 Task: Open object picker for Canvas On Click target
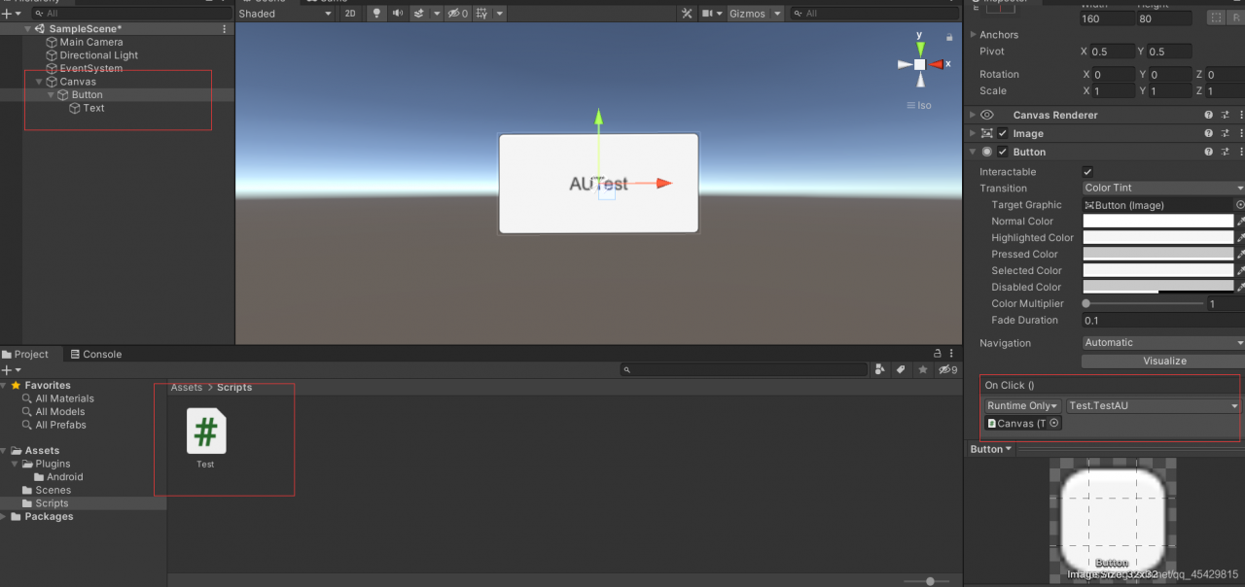tap(1053, 424)
